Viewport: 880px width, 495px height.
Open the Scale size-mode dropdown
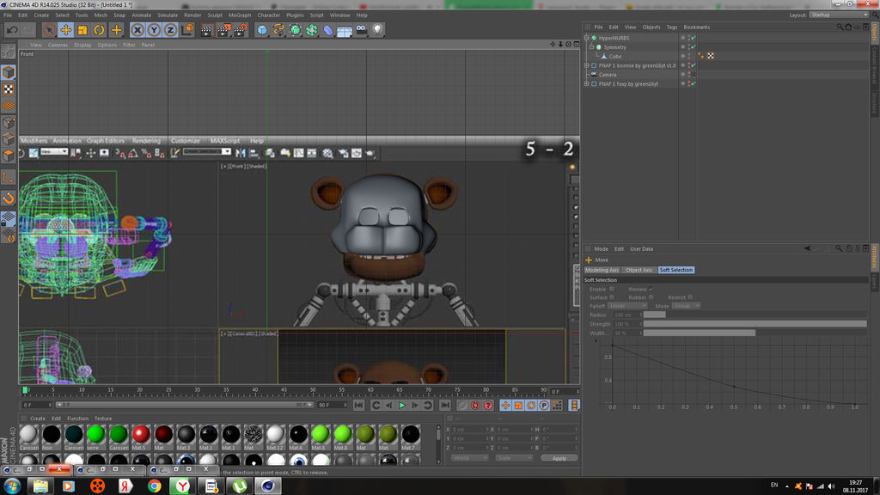click(x=514, y=458)
